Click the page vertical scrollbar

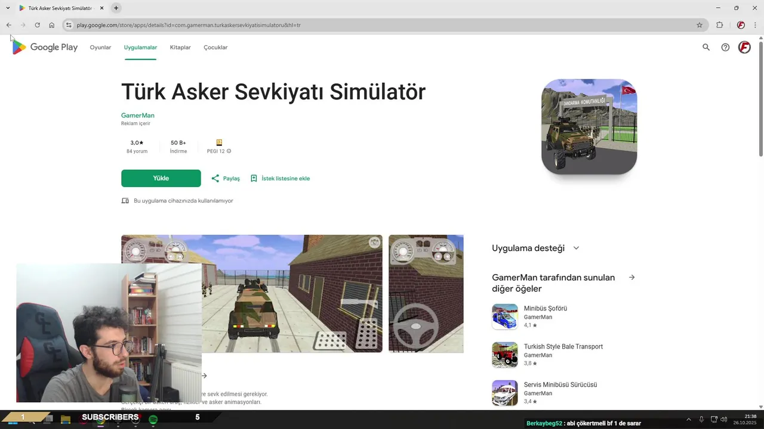[x=760, y=98]
